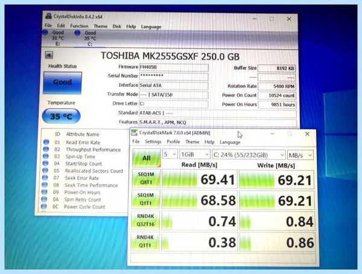
Task: Close the CrystalDiskMark window
Action: coord(307,134)
